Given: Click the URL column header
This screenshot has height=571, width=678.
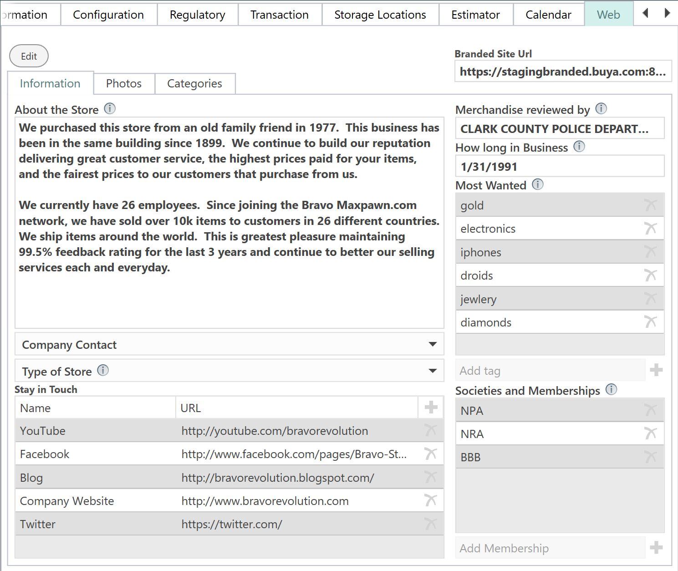Looking at the screenshot, I should pyautogui.click(x=297, y=408).
